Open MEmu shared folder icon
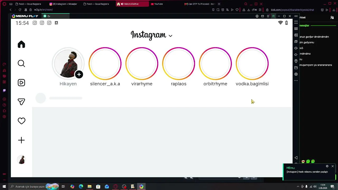 [296, 68]
